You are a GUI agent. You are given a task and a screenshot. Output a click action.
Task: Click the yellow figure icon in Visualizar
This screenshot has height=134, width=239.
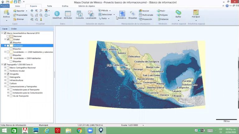click(x=41, y=19)
